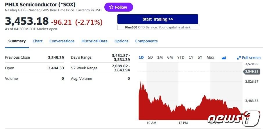Open the Summary tab
Image resolution: width=263 pixels, height=130 pixels.
pos(17,41)
